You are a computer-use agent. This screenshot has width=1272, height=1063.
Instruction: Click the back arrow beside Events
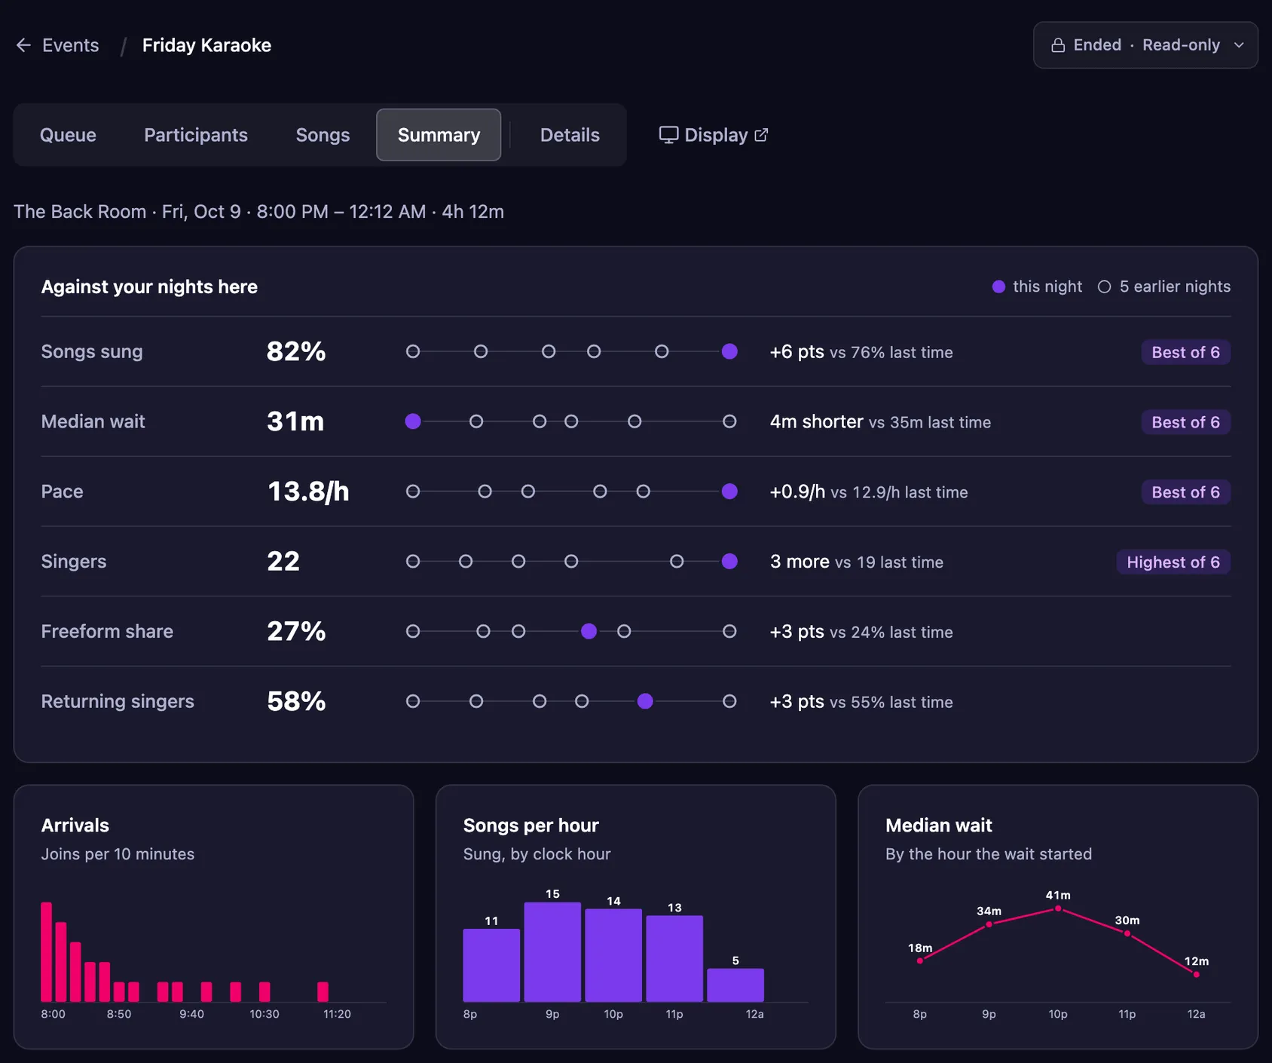[23, 45]
